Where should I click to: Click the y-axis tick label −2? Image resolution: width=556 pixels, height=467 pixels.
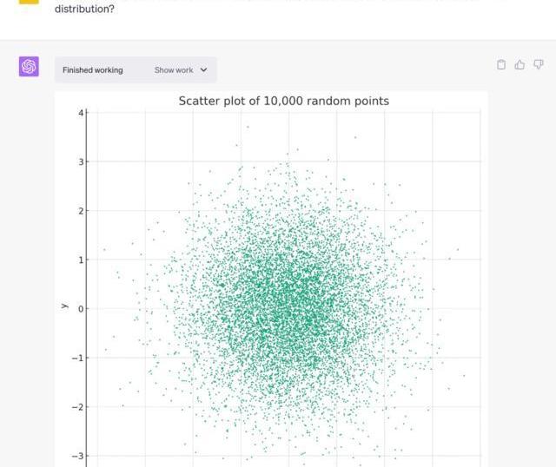(x=77, y=407)
